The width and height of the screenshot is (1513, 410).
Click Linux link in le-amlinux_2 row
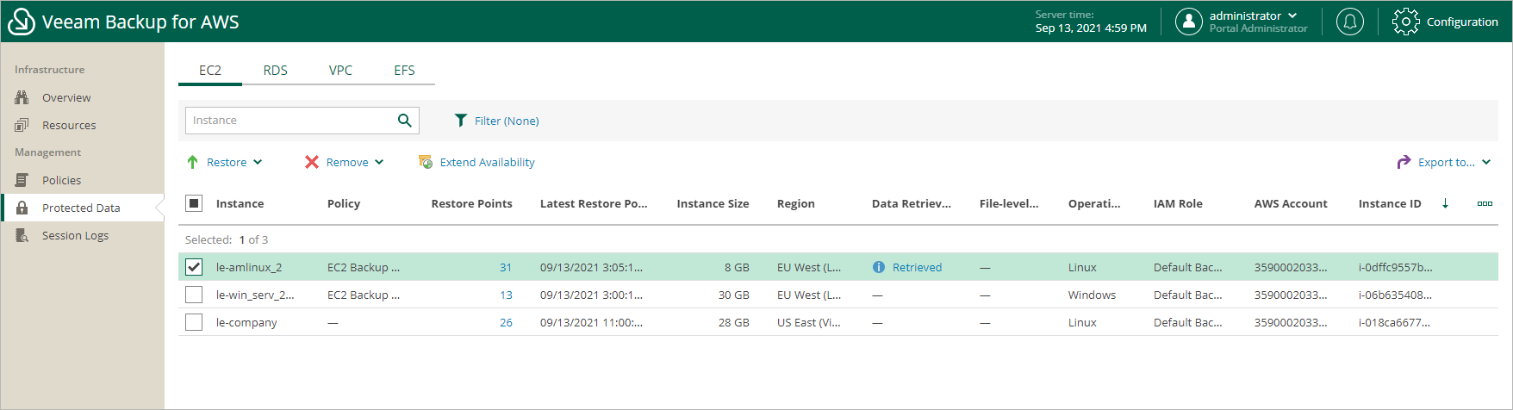click(1082, 267)
